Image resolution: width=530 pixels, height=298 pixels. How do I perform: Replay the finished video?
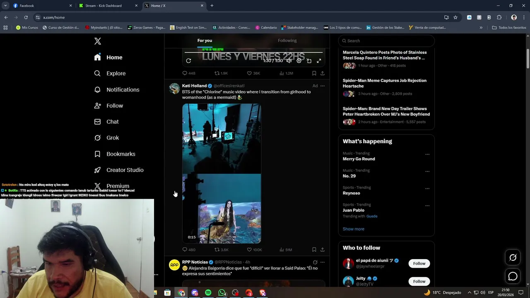[x=188, y=61]
